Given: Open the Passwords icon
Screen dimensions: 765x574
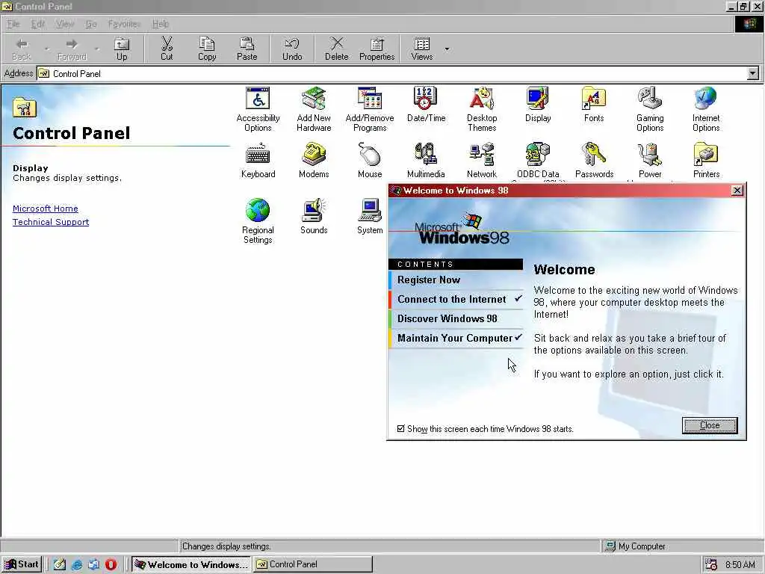Looking at the screenshot, I should pos(594,161).
